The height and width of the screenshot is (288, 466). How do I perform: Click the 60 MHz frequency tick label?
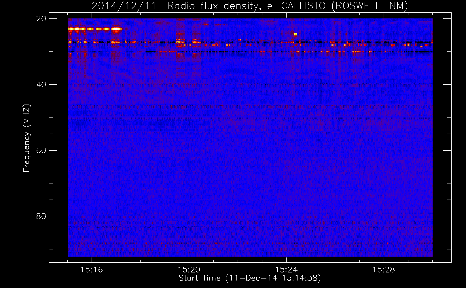coord(41,151)
